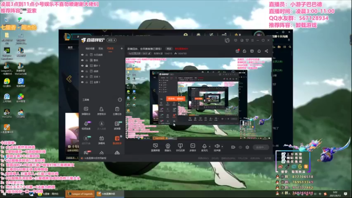Open the 读弹幕 tool
The height and width of the screenshot is (198, 352).
(x=117, y=125)
